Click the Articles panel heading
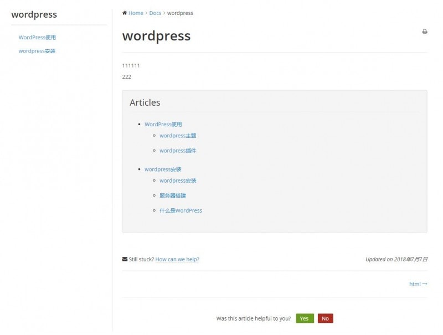 145,102
